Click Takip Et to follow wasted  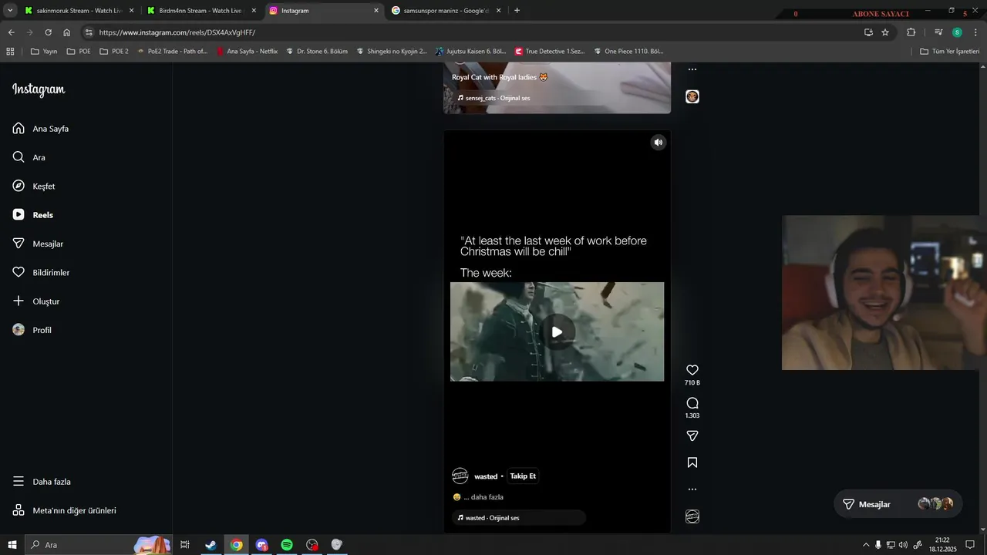523,476
